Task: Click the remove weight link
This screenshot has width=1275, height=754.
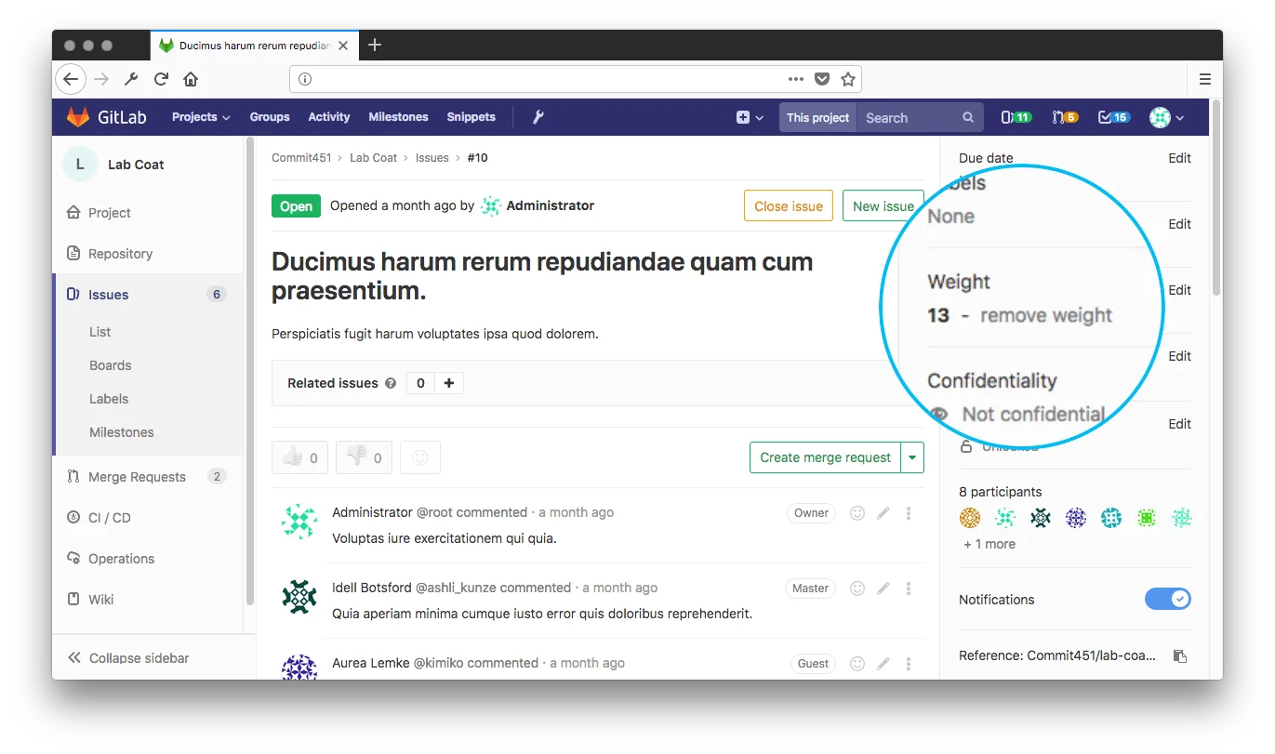Action: click(1045, 315)
